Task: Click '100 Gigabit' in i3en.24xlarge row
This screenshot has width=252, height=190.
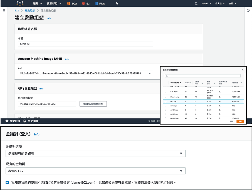Action: point(236,97)
